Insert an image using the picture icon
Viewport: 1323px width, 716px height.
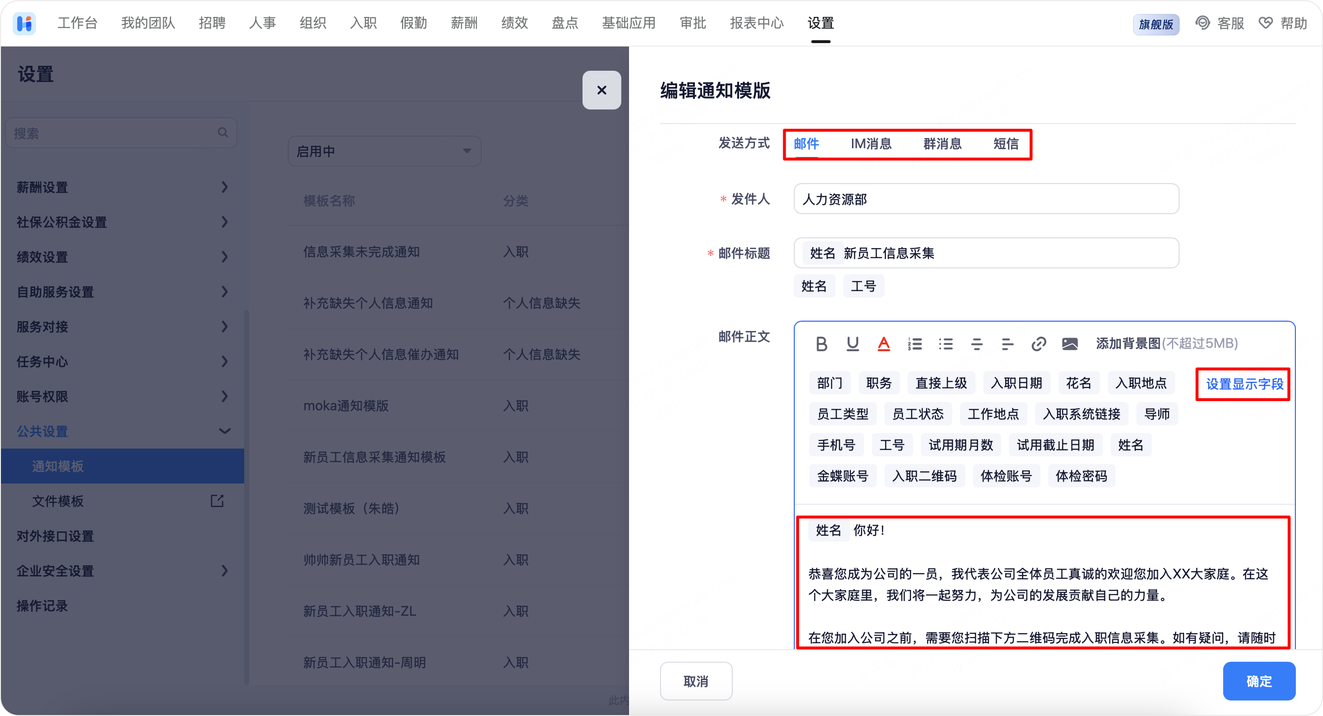(1070, 343)
